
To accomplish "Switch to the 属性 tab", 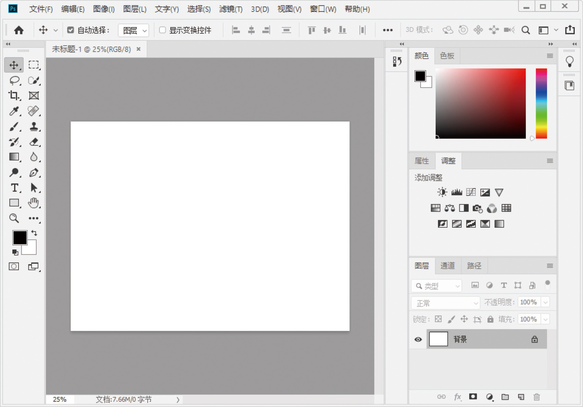I will click(422, 161).
